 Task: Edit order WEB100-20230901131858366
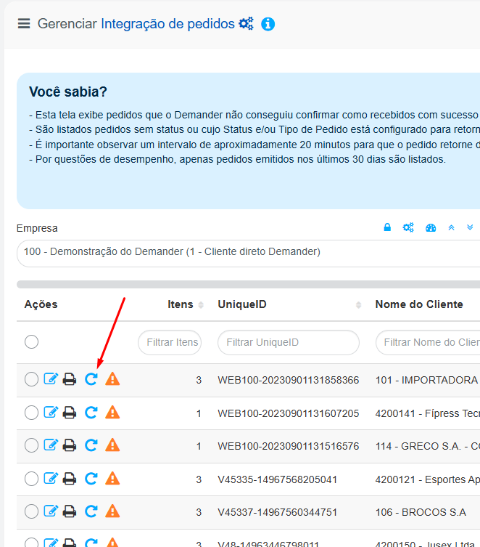(51, 378)
